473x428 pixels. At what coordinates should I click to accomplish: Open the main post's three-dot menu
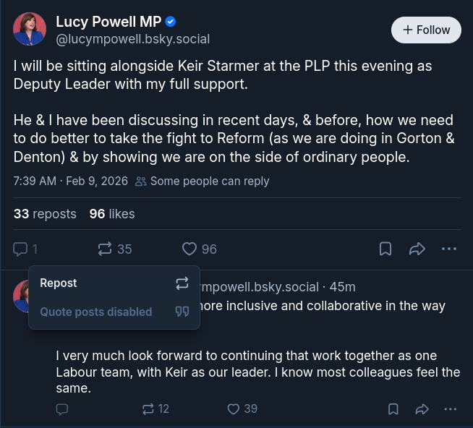tap(449, 249)
